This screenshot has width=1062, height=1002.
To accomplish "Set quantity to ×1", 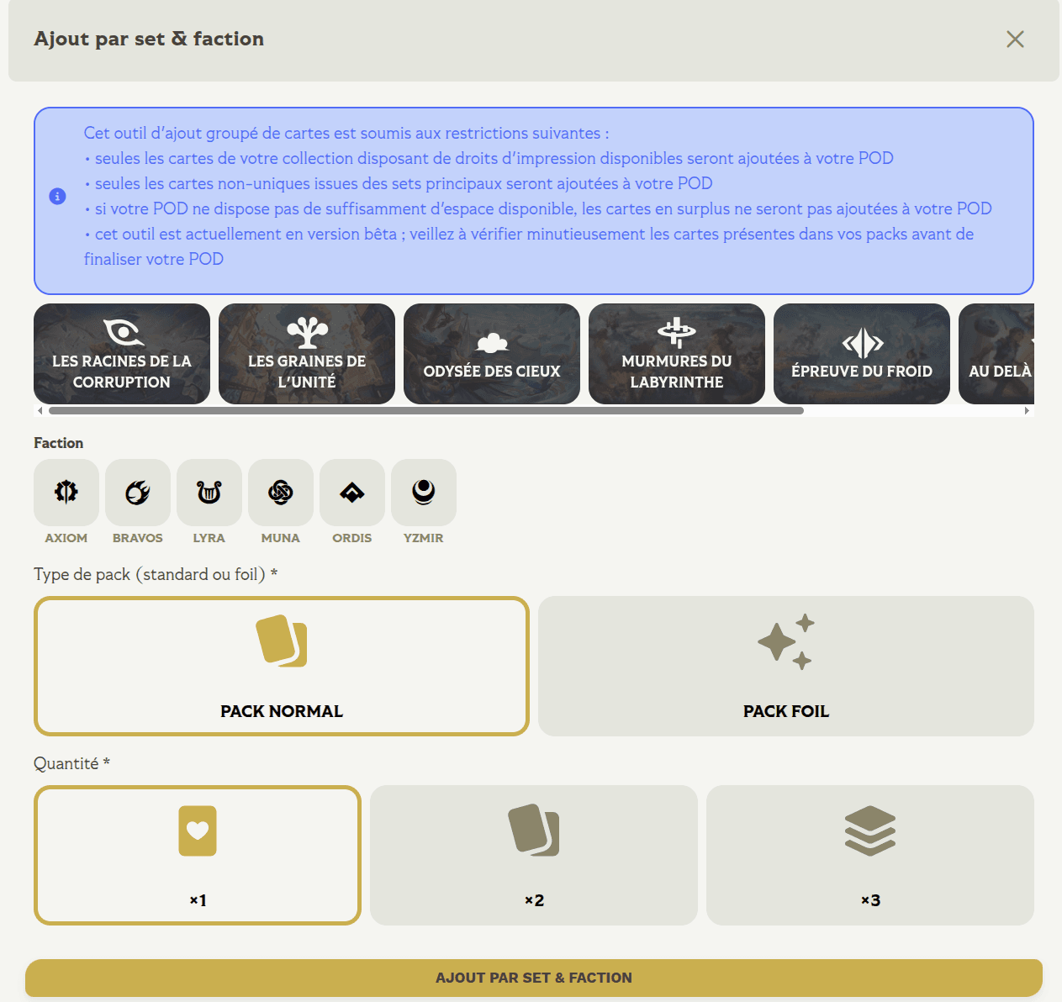I will click(198, 855).
